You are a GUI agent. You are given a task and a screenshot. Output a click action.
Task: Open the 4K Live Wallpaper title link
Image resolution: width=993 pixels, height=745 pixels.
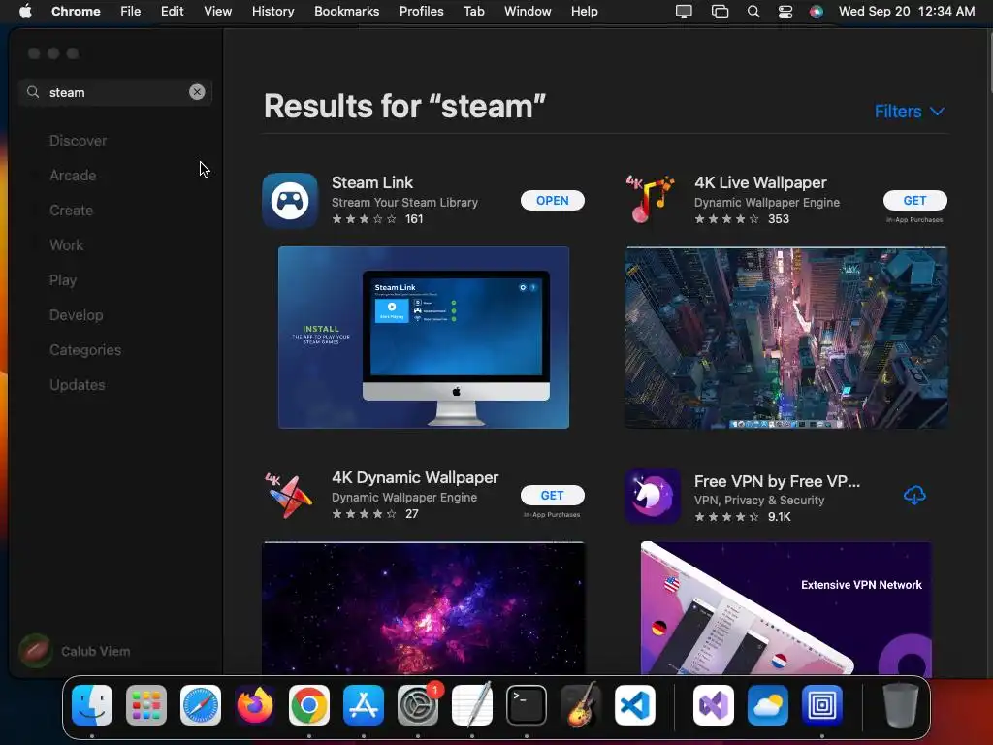(x=760, y=182)
